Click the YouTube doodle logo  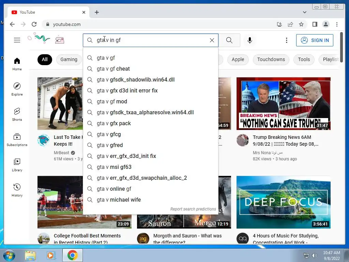pyautogui.click(x=46, y=39)
